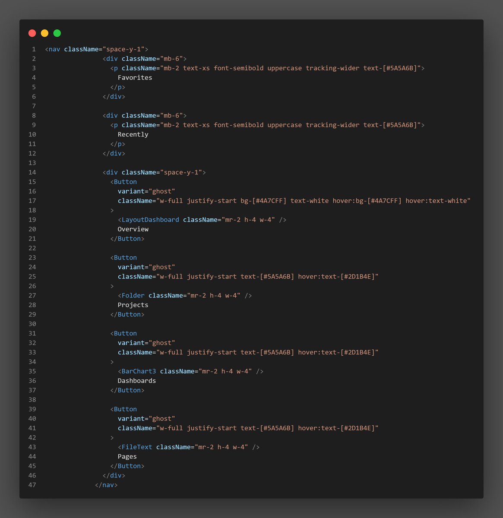Click the green maximize dot
The height and width of the screenshot is (518, 503).
click(x=57, y=33)
